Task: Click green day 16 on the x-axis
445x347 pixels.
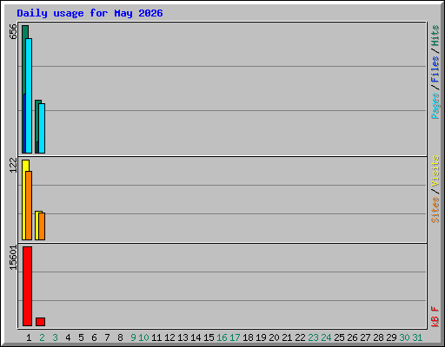Action: 222,337
